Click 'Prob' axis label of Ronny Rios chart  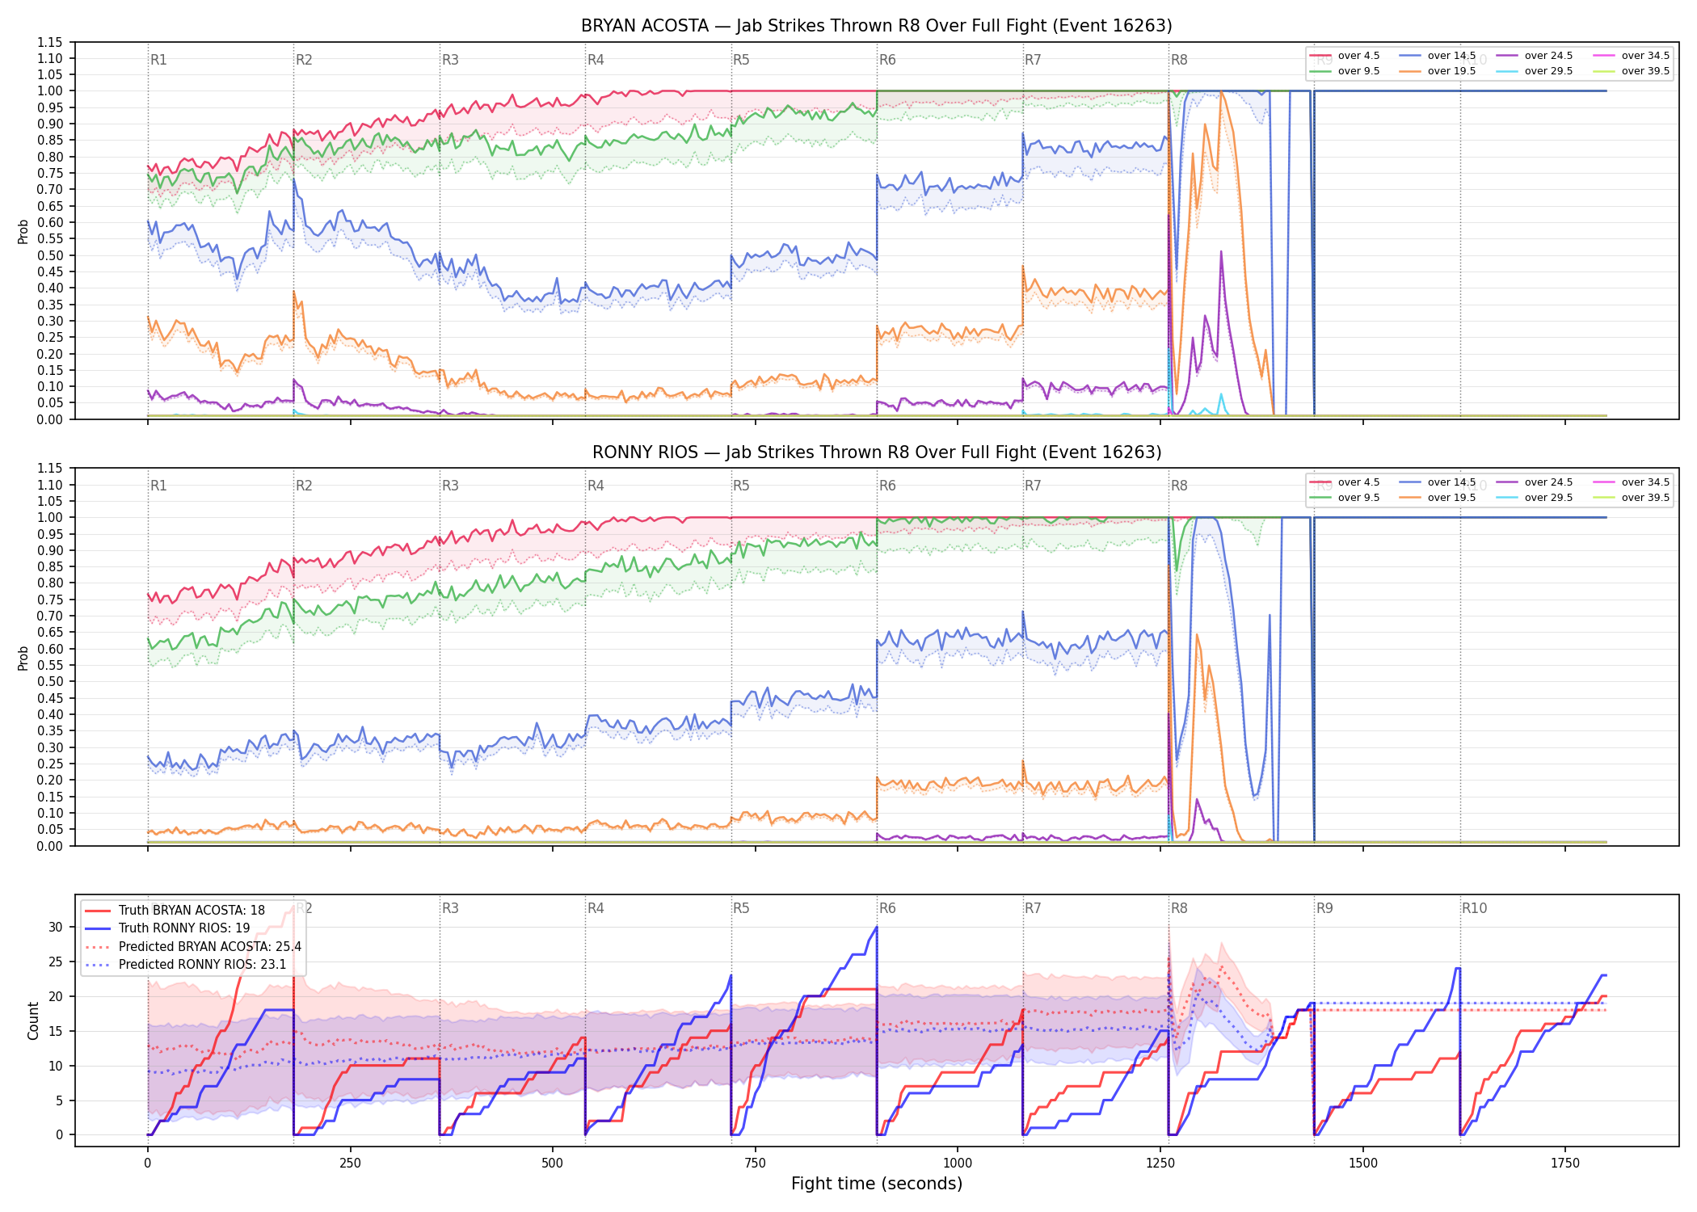point(23,658)
